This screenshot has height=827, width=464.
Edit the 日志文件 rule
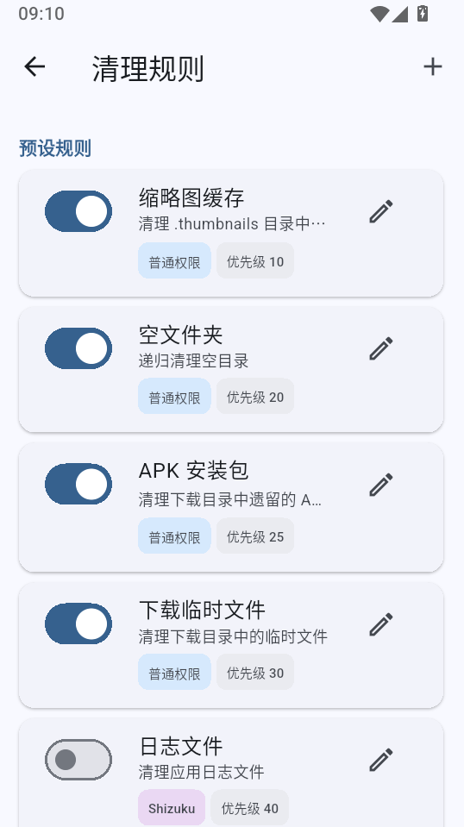coord(381,760)
